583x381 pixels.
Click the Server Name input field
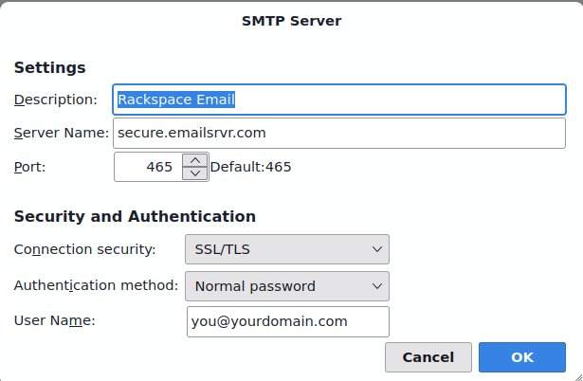pos(339,133)
